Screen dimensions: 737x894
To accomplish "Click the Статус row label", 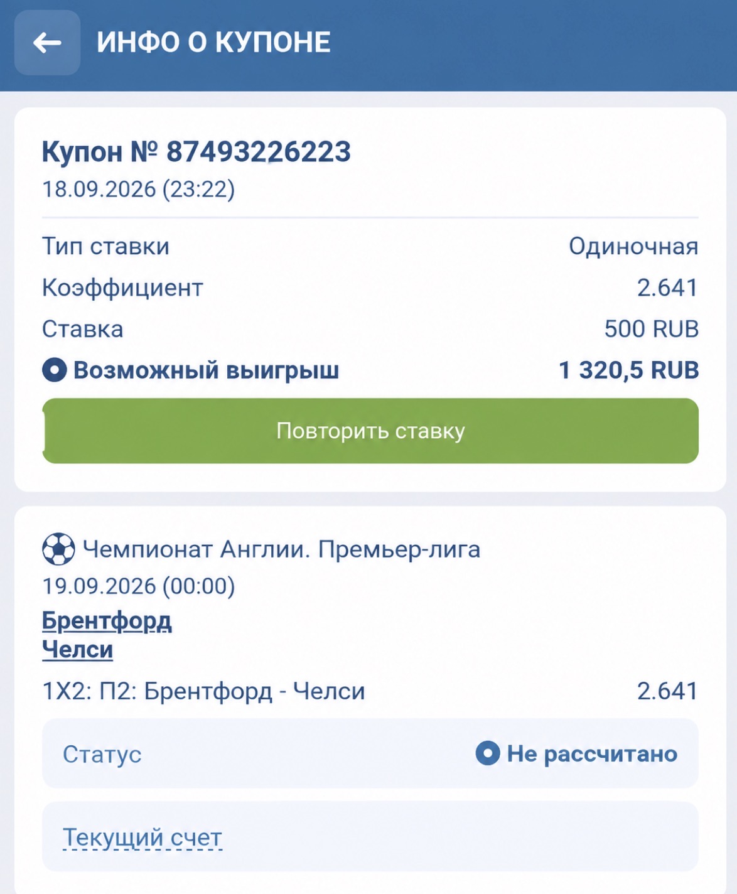I will (x=102, y=754).
